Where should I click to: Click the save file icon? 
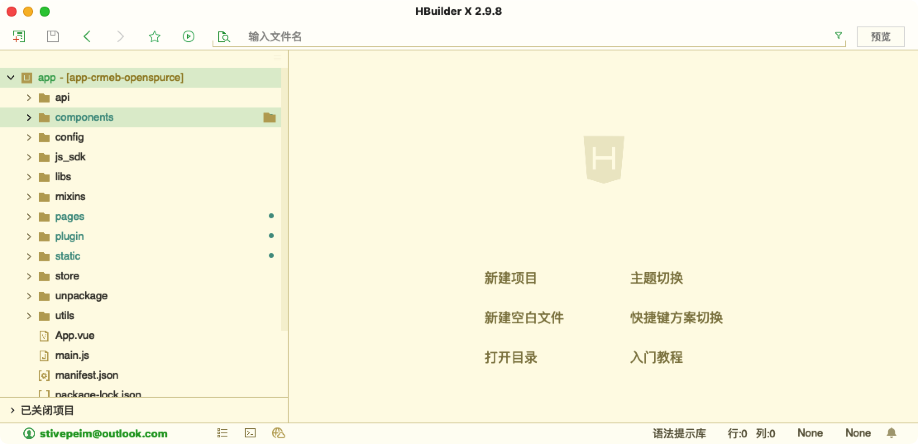click(x=53, y=36)
